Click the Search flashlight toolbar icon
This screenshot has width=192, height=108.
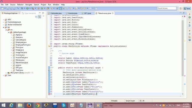[x=51, y=8]
